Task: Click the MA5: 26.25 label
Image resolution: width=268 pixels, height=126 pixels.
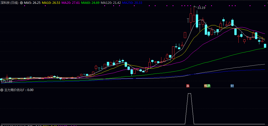Action: click(x=32, y=3)
